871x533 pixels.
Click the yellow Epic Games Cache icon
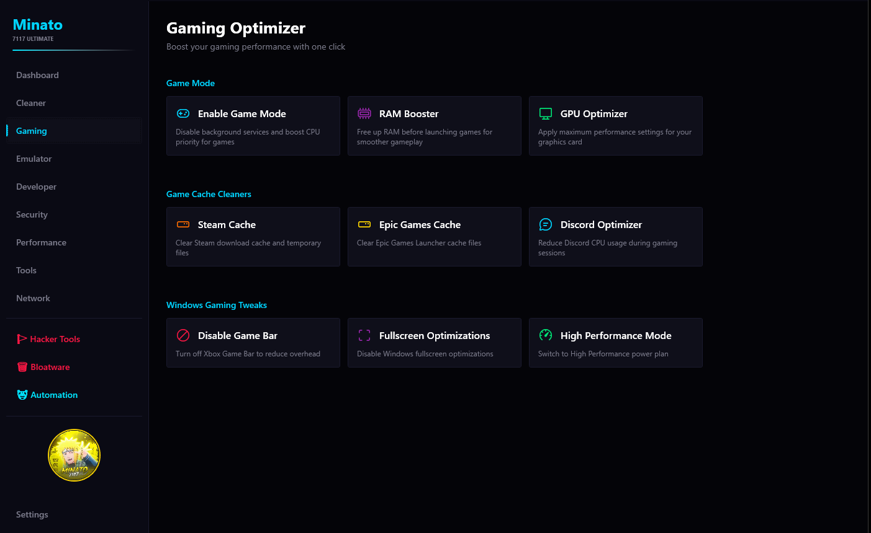click(x=364, y=224)
